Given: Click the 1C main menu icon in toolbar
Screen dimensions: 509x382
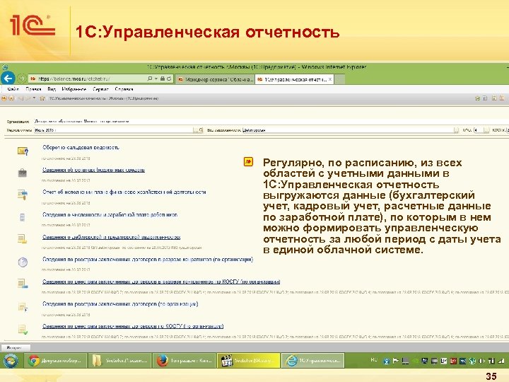Looking at the screenshot, I should pos(4,98).
